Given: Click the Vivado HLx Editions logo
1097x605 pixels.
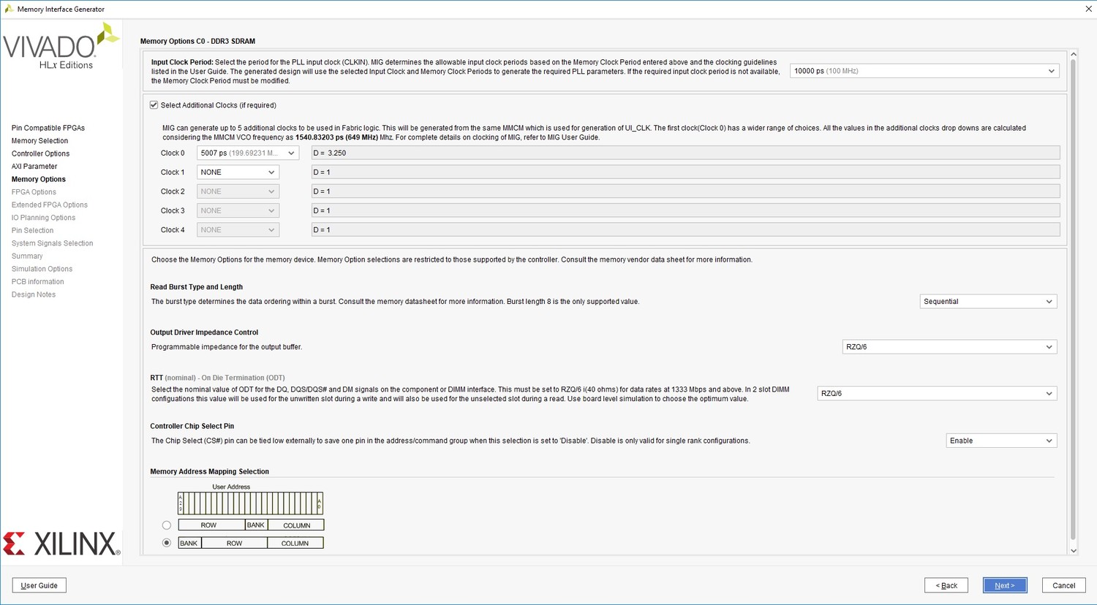Looking at the screenshot, I should pyautogui.click(x=60, y=46).
